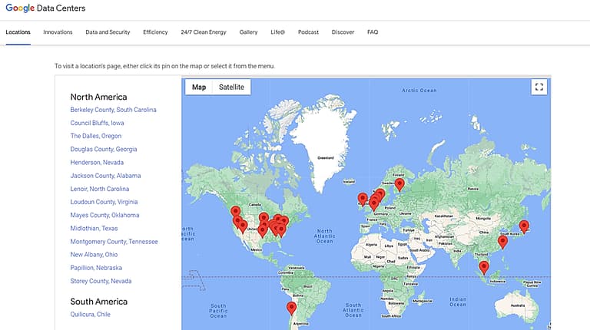This screenshot has width=590, height=330.
Task: Navigate to the FAQ section
Action: click(373, 32)
